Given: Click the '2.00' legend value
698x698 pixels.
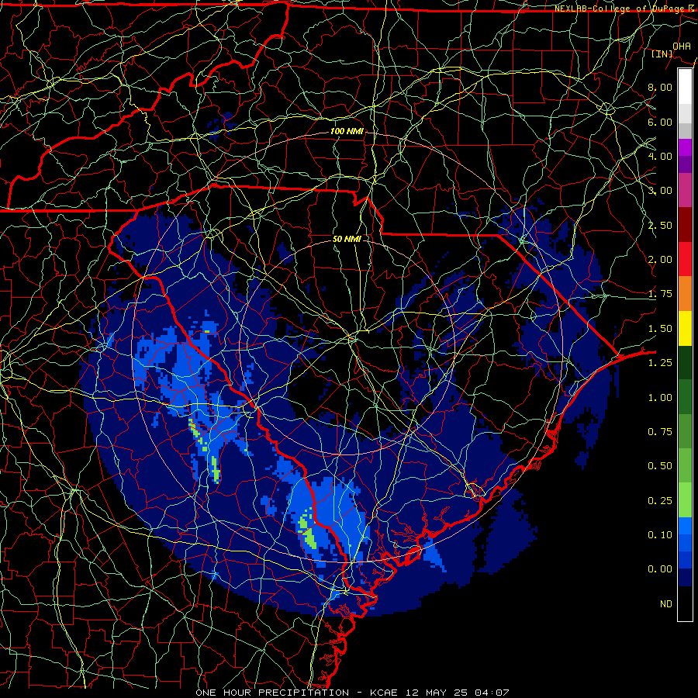Looking at the screenshot, I should click(660, 260).
